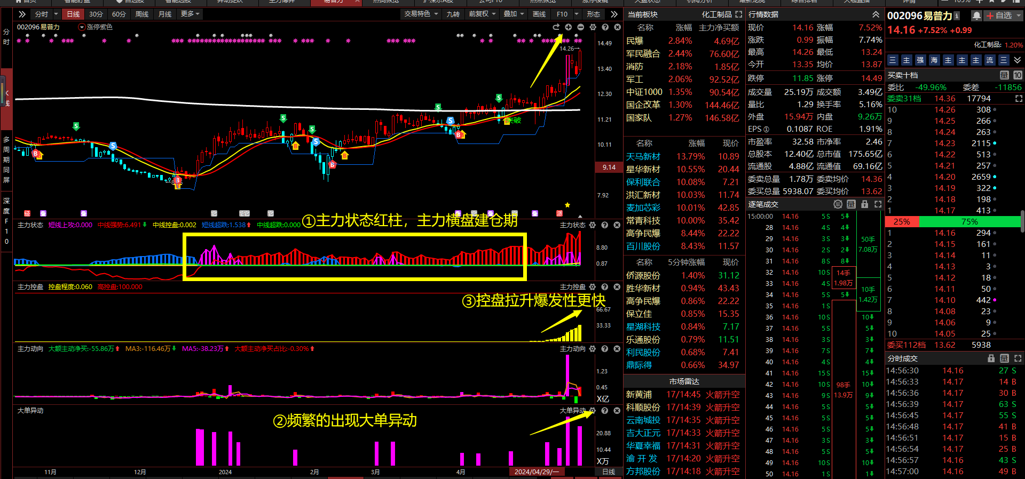Click the 75% buy ratio bar
The width and height of the screenshot is (1025, 479).
point(969,222)
